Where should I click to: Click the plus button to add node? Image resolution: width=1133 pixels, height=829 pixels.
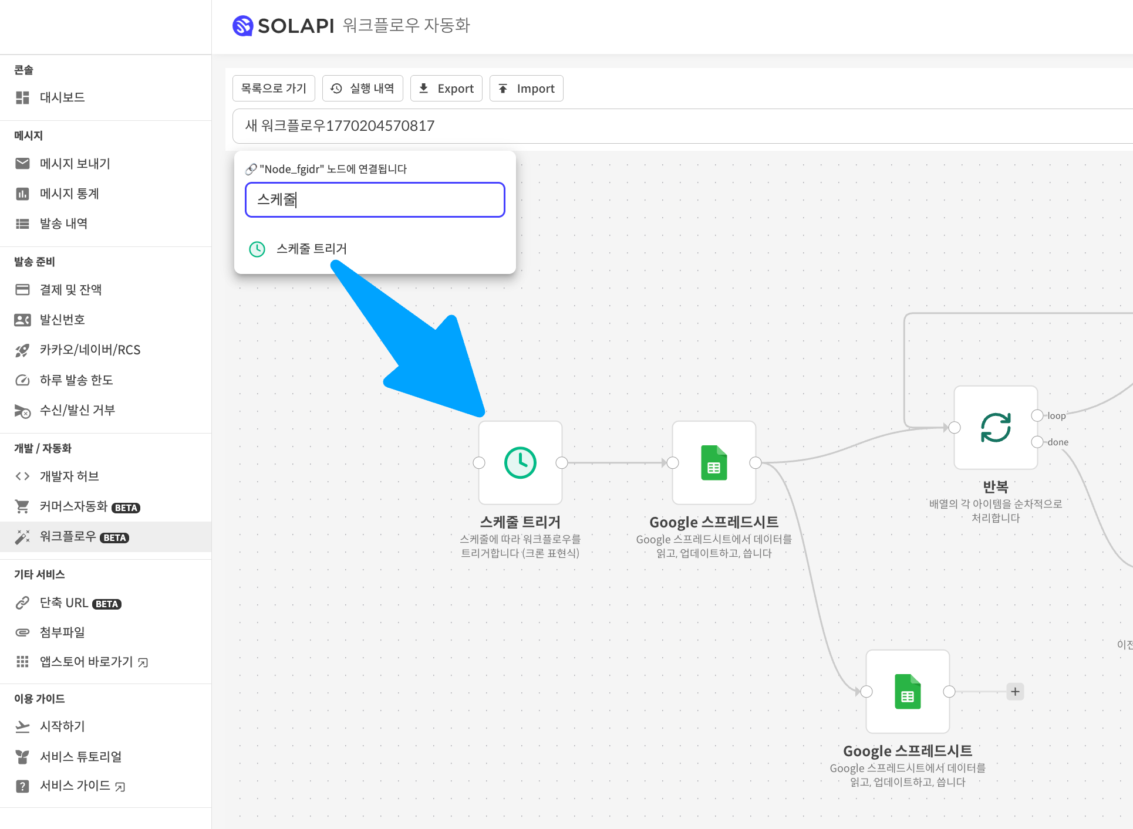pyautogui.click(x=1015, y=692)
